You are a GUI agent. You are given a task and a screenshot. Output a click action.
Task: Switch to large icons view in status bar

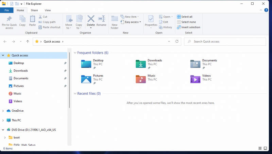(x=266, y=148)
